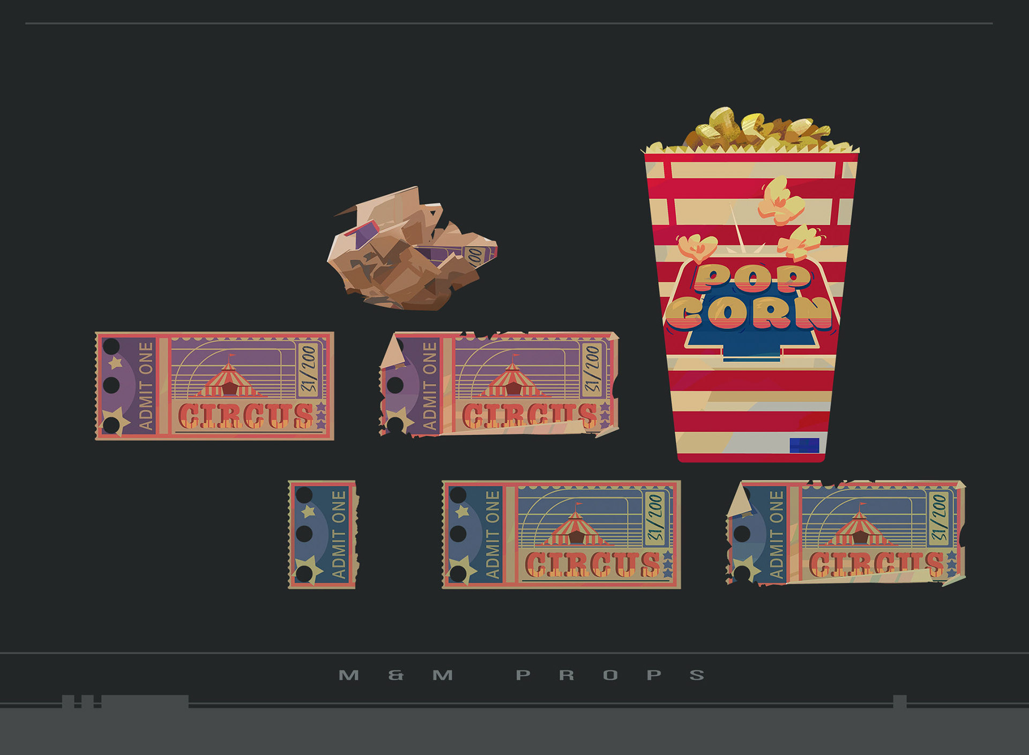This screenshot has width=1029, height=755.
Task: Click the wide gray block at bottom left
Action: [145, 701]
